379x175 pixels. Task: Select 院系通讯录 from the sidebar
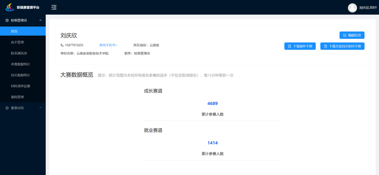coord(19,53)
